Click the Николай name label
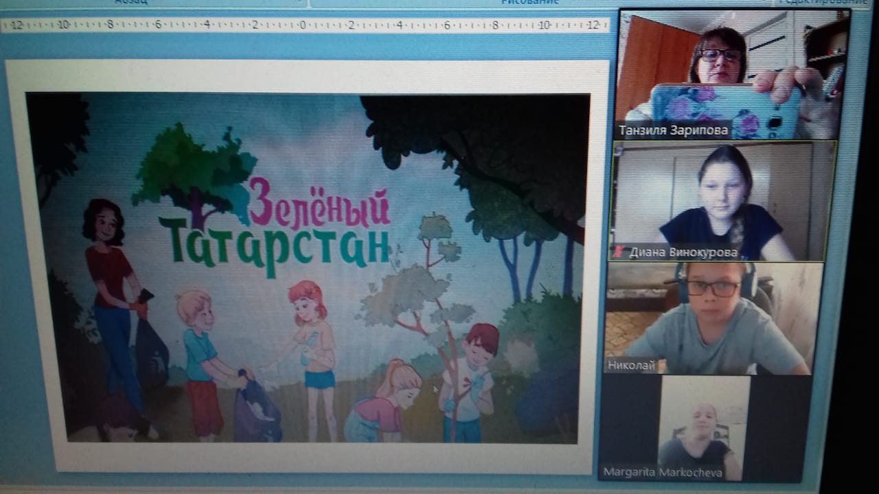 (x=630, y=366)
